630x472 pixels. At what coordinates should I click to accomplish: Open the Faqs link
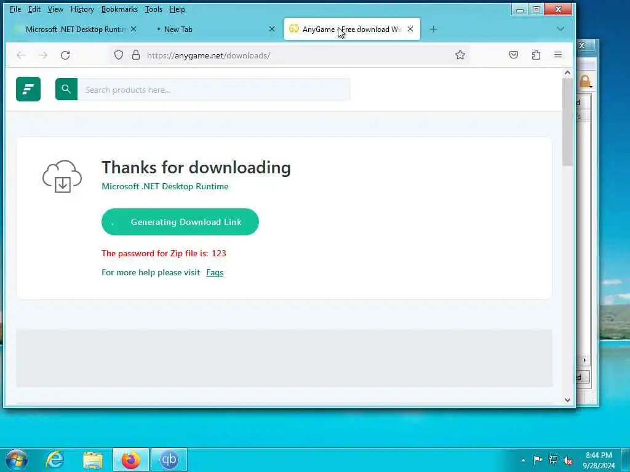tap(215, 272)
